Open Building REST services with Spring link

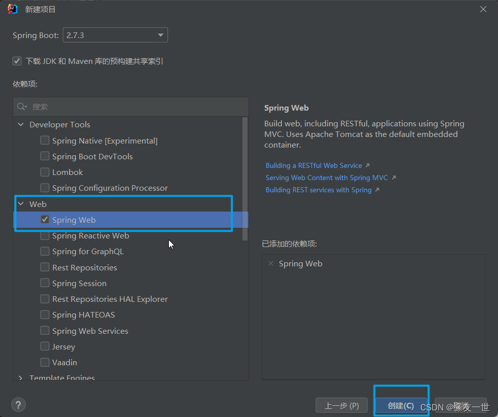318,190
